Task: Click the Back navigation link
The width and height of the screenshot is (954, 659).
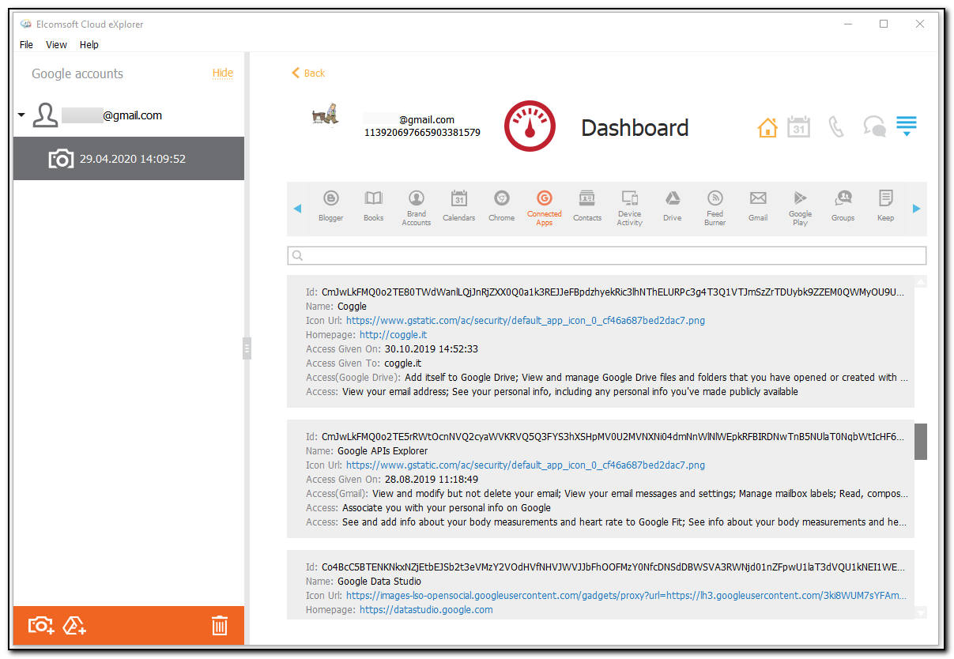Action: pos(307,73)
